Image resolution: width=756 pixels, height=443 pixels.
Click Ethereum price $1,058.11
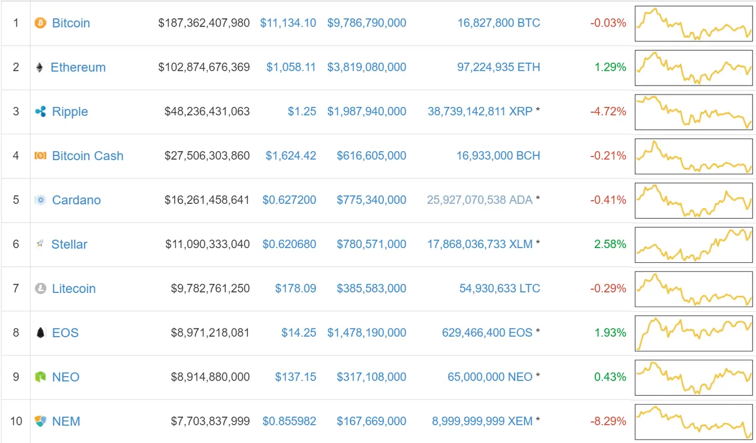291,67
